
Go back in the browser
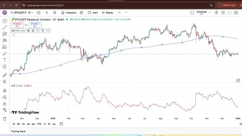click(4, 5)
